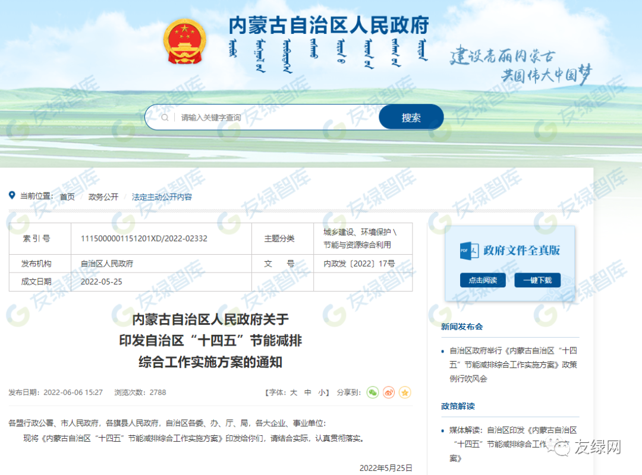Set font size to 大 (large)
This screenshot has width=642, height=475.
pos(293,392)
